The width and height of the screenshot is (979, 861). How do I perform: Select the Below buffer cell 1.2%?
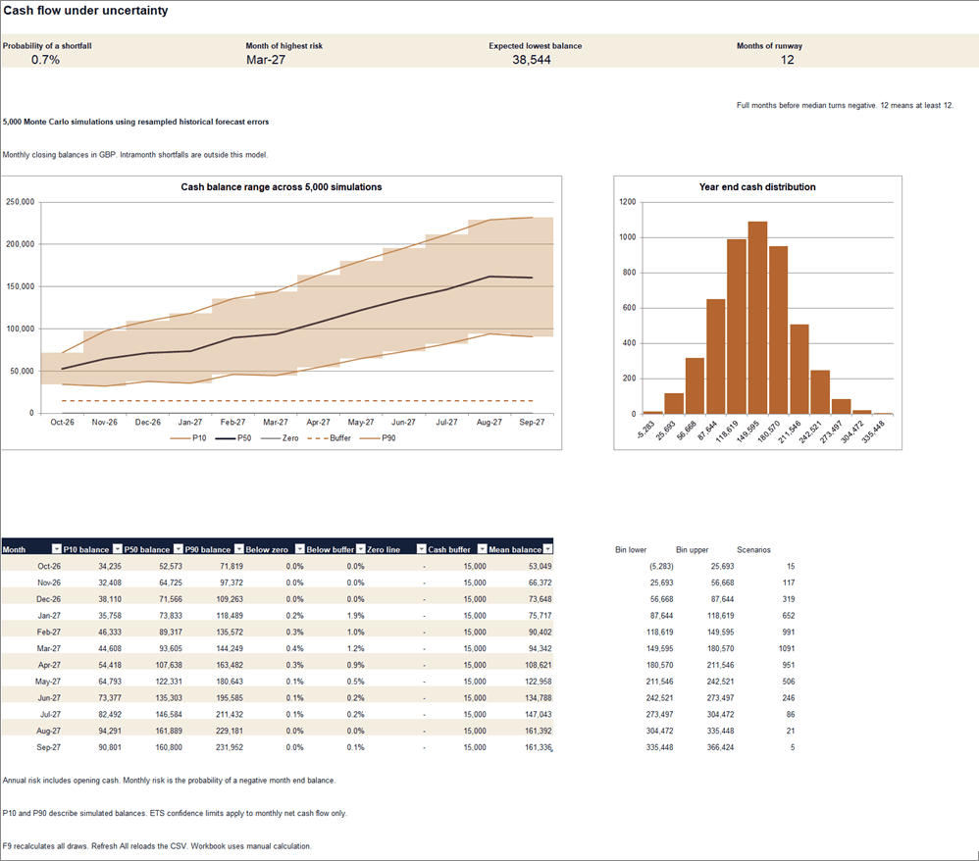[x=356, y=649]
